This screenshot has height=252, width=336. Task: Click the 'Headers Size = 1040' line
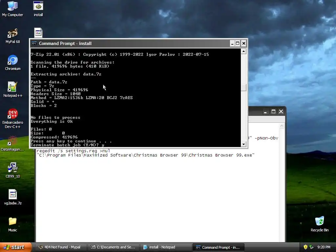56,94
